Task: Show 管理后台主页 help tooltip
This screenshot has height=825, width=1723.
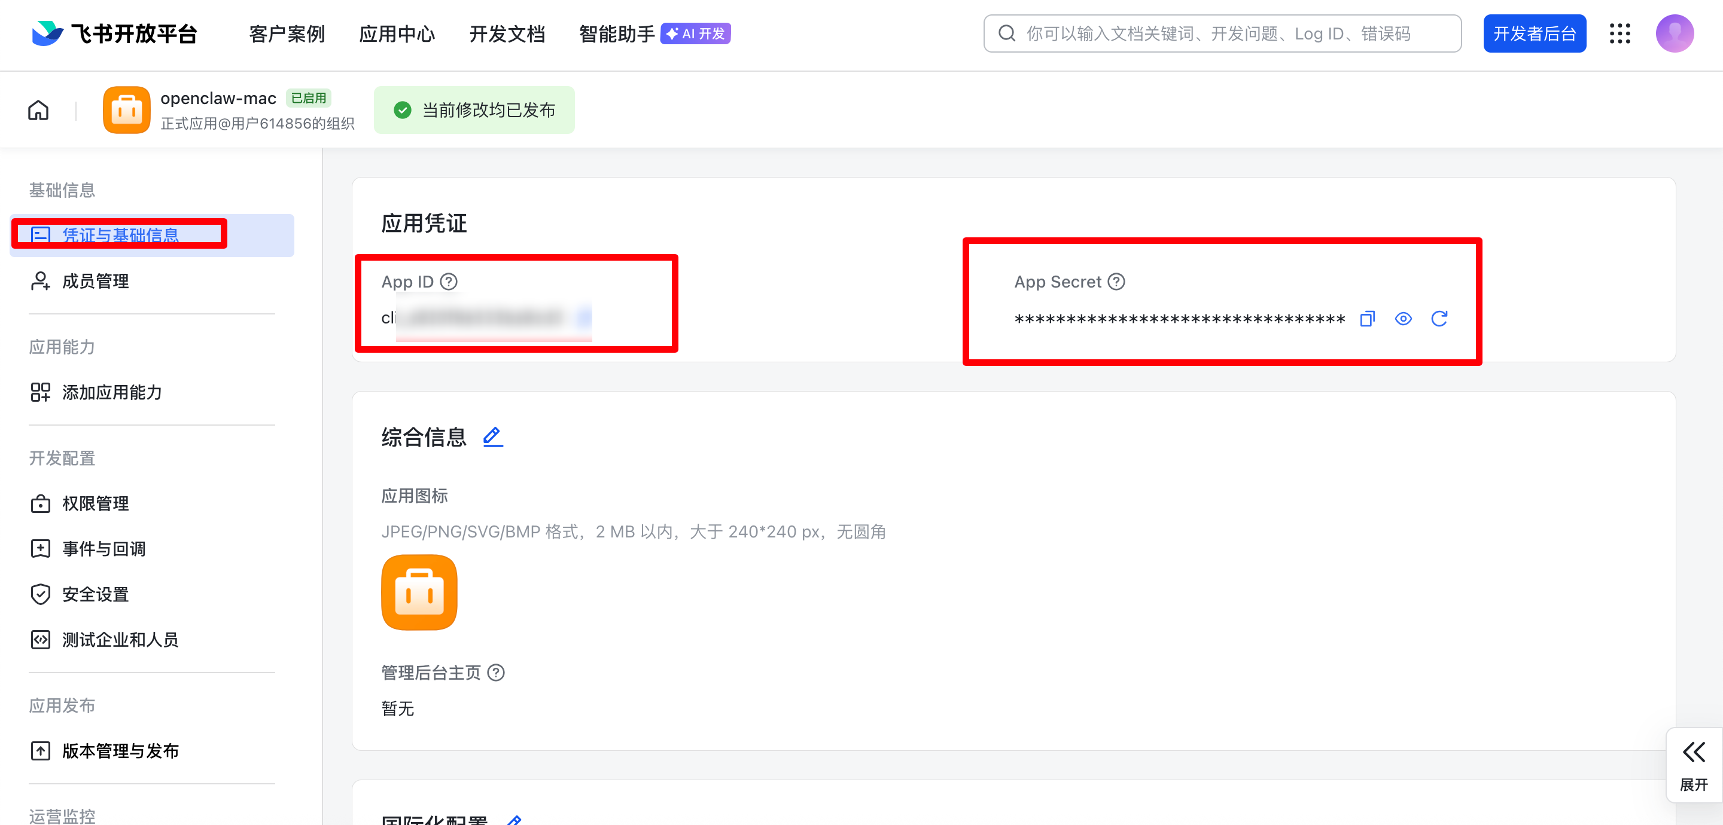Action: tap(495, 673)
